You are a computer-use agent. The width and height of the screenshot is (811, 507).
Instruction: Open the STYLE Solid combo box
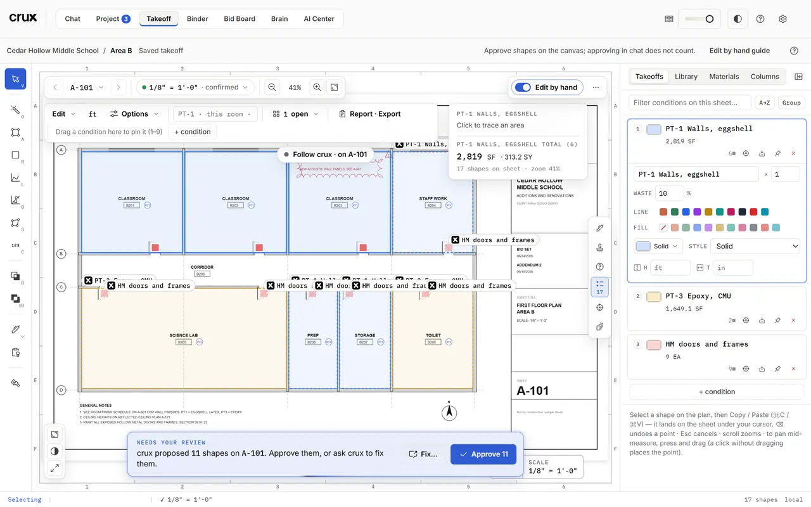pos(755,247)
